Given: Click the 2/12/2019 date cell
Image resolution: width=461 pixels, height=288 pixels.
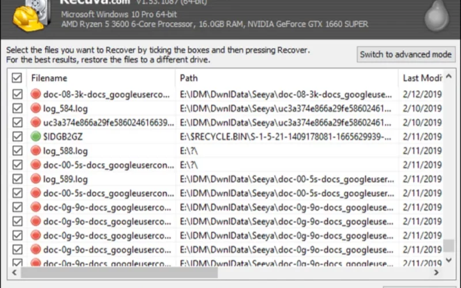Looking at the screenshot, I should 422,94.
